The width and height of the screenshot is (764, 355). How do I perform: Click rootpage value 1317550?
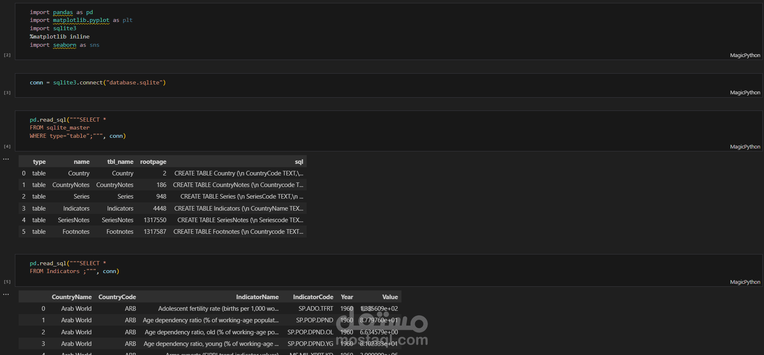(155, 220)
